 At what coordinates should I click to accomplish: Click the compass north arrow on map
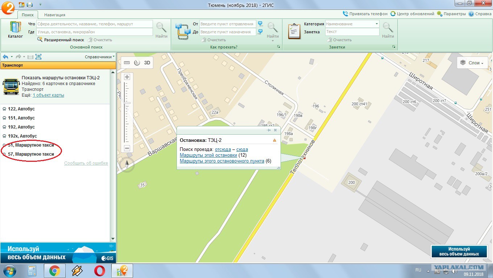(127, 165)
